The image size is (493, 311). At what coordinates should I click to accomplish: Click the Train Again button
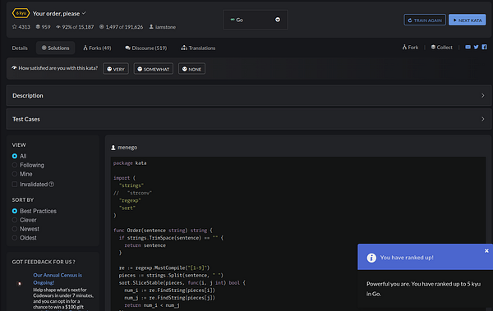[425, 21]
